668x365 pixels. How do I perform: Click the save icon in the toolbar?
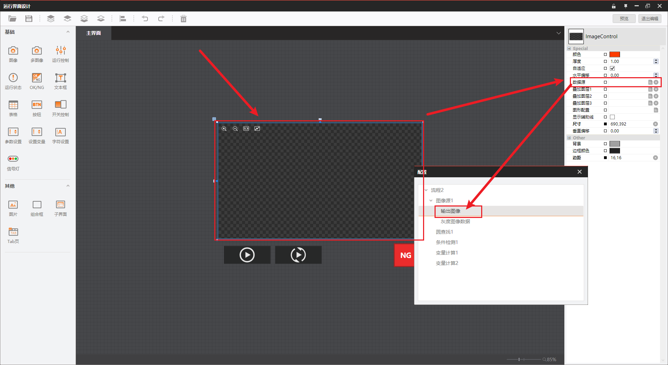29,19
